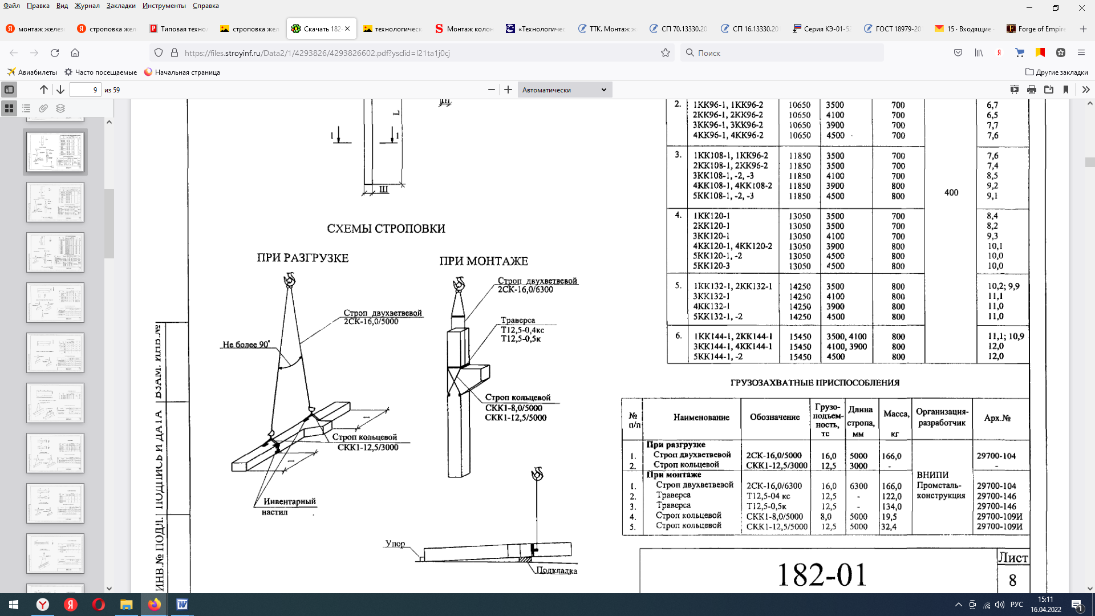Bookmark this page with star icon
The height and width of the screenshot is (616, 1095).
[665, 52]
